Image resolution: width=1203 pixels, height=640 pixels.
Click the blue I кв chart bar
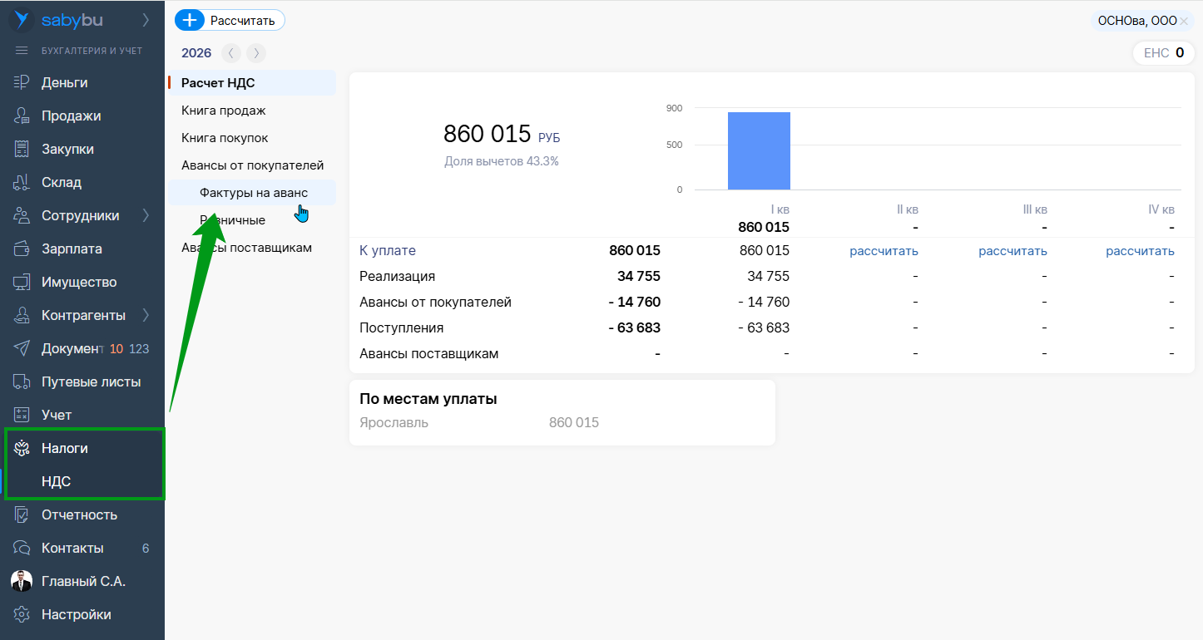pyautogui.click(x=759, y=150)
